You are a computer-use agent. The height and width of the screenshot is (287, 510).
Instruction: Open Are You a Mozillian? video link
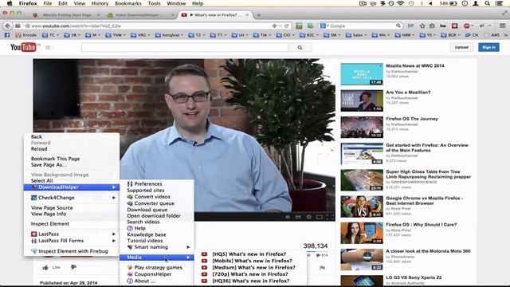[408, 92]
